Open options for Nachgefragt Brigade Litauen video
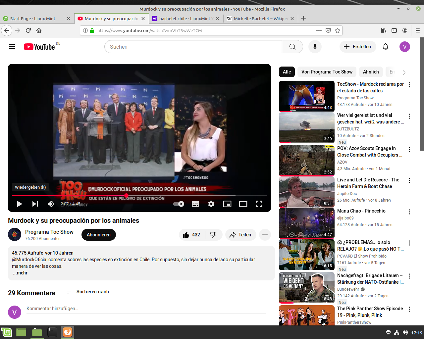Screen dimensions: 424x339 pos(409,276)
